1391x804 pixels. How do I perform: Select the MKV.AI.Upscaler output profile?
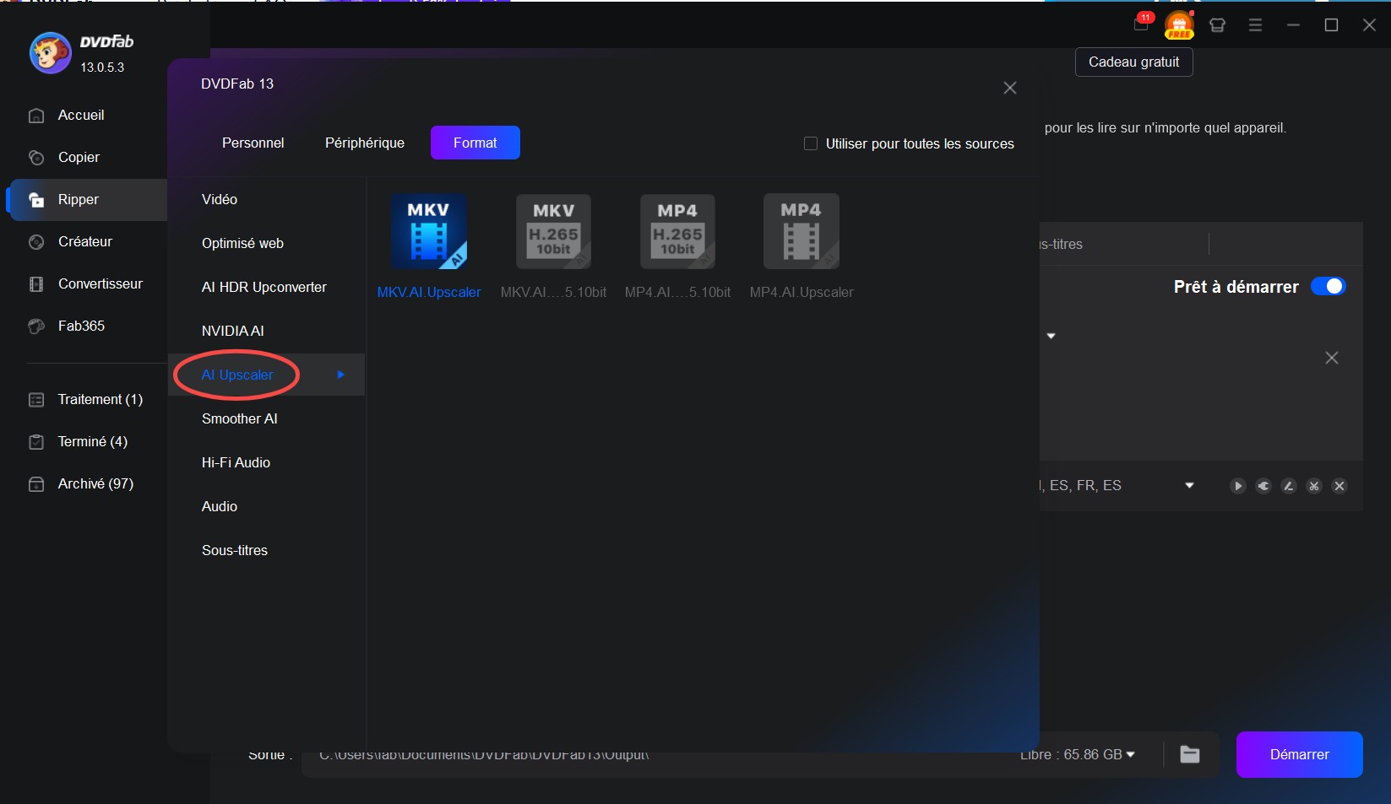[x=428, y=245]
